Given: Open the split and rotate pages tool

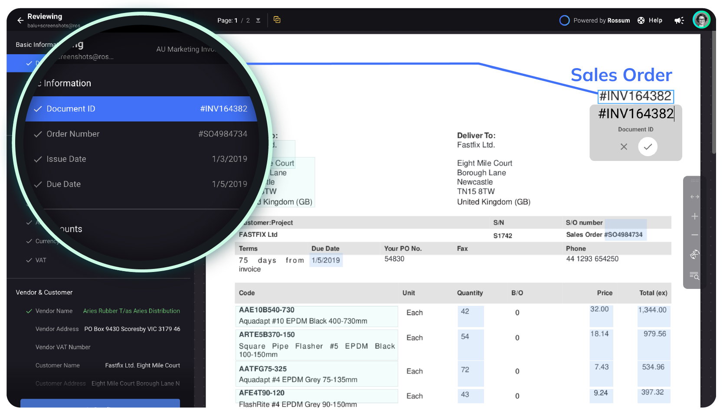Looking at the screenshot, I should pyautogui.click(x=694, y=255).
